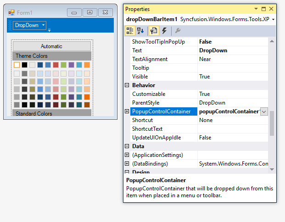Click the Text value 'DropDown'

[x=213, y=50]
